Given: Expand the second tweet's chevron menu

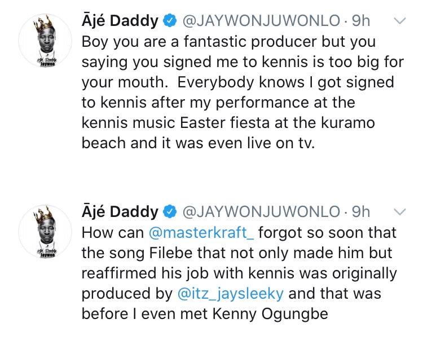Looking at the screenshot, I should pos(399,212).
